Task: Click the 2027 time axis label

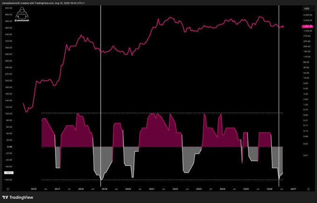Action: (293, 189)
